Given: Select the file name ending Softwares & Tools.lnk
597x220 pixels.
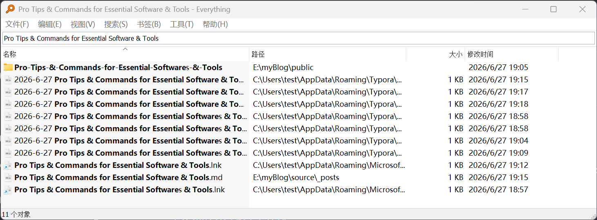Looking at the screenshot, I should [120, 189].
